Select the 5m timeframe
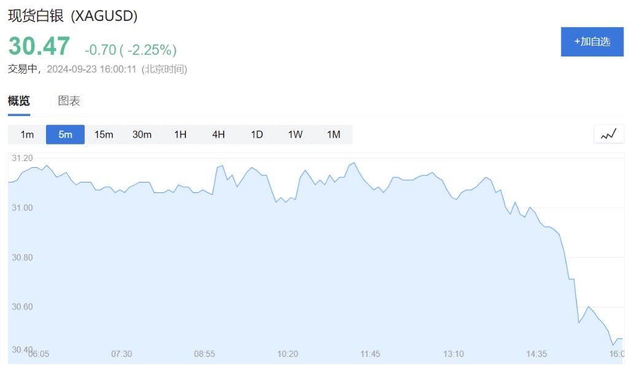The width and height of the screenshot is (629, 368). click(x=65, y=135)
